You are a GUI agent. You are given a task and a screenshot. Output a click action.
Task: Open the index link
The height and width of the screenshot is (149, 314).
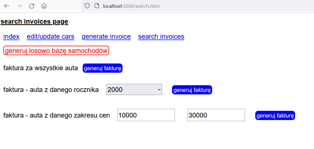(x=11, y=36)
